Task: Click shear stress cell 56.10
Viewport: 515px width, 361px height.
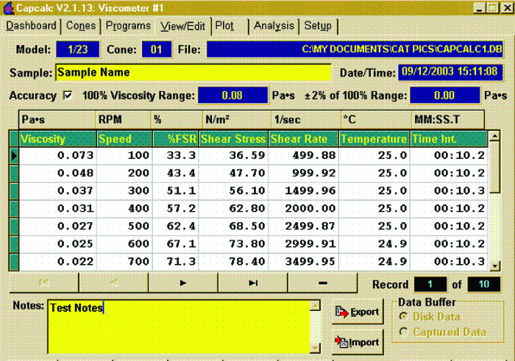Action: click(233, 191)
